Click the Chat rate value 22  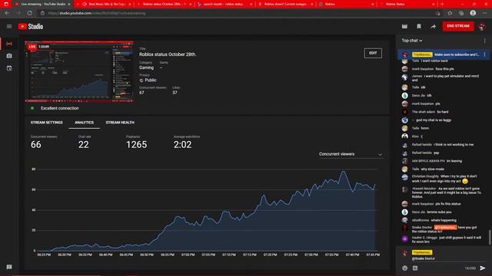84,145
